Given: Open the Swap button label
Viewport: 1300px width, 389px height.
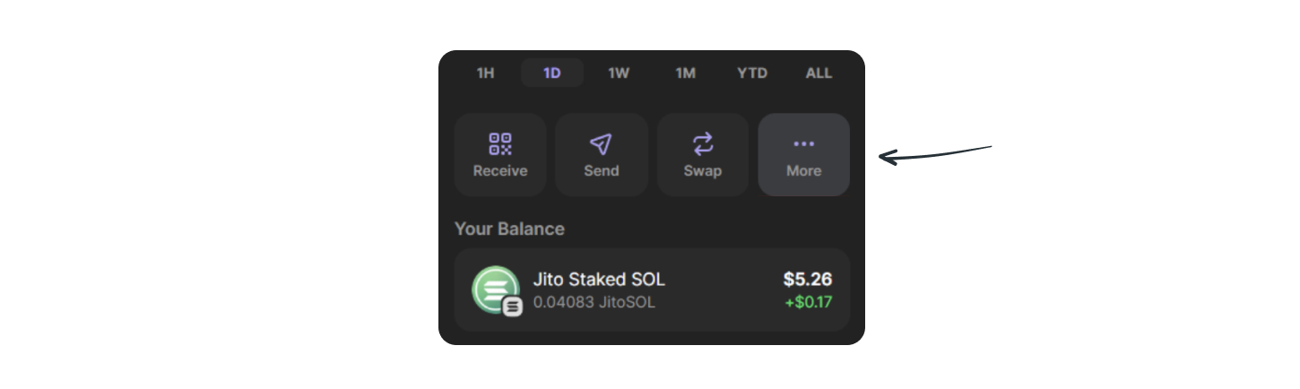Looking at the screenshot, I should 703,170.
